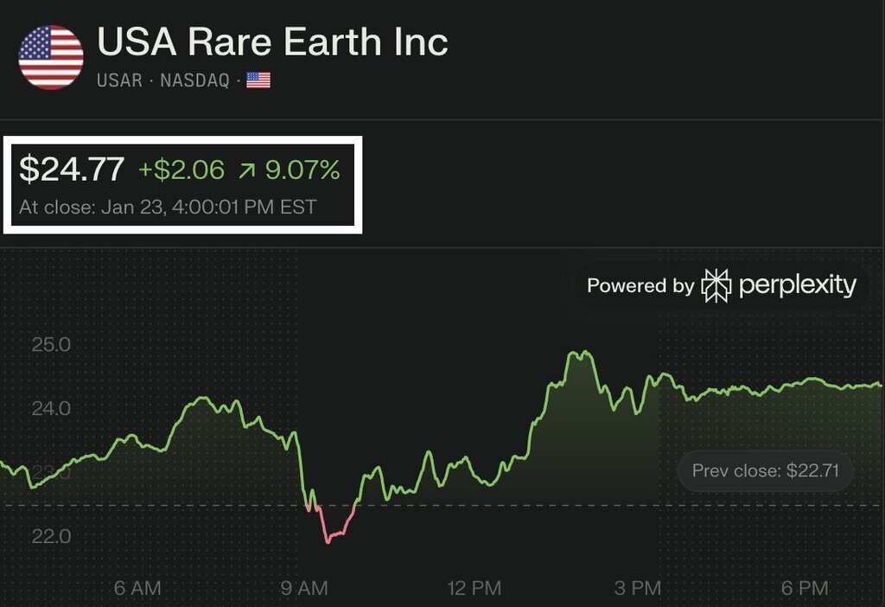This screenshot has width=885, height=607.
Task: Click the NASDAQ exchange label
Action: [195, 80]
